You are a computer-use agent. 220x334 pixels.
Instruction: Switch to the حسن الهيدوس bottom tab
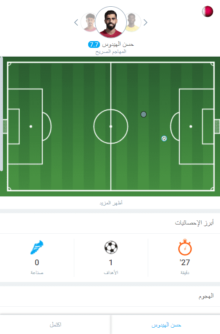pyautogui.click(x=166, y=325)
